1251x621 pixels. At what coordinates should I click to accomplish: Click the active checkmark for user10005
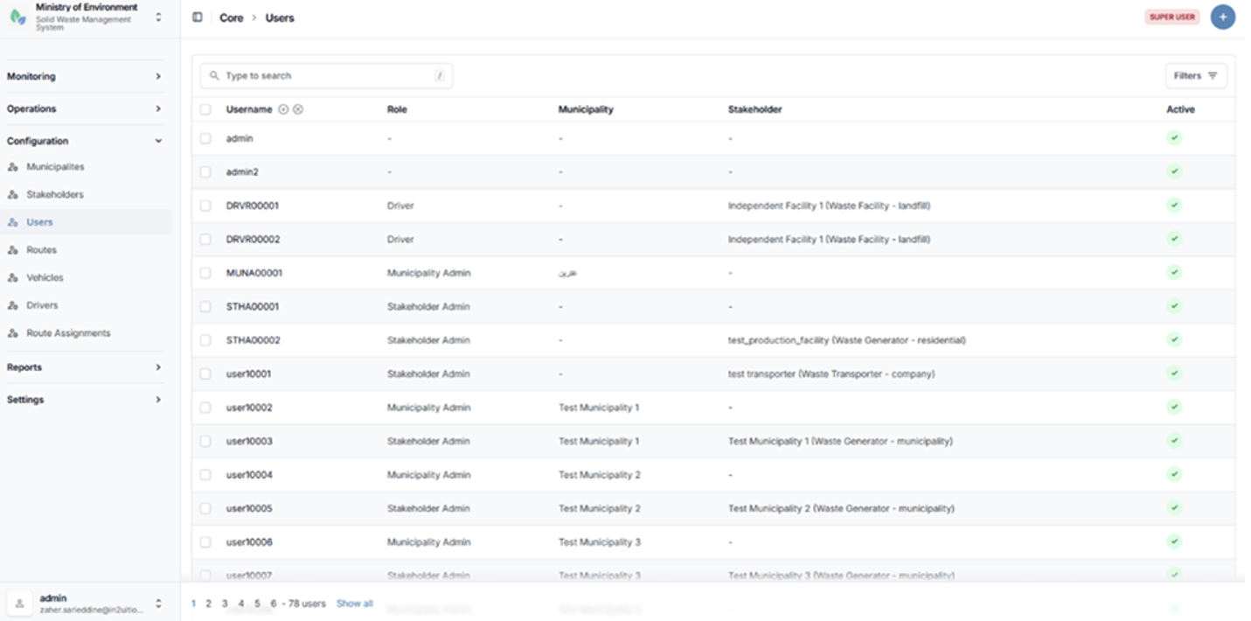(1174, 507)
